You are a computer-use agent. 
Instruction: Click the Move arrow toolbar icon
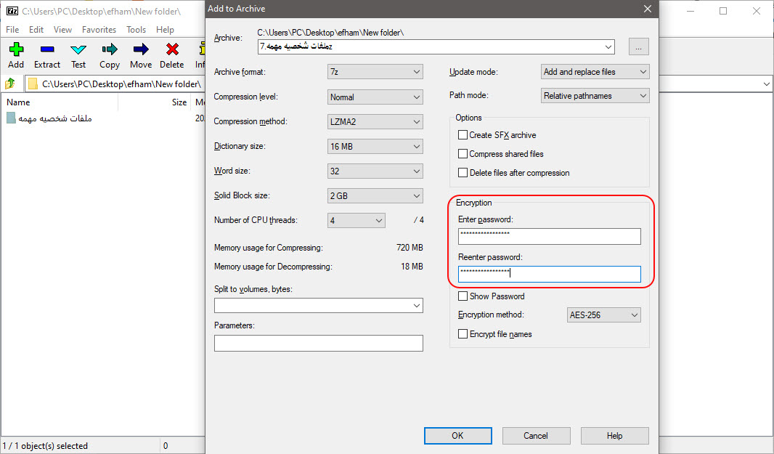(141, 49)
